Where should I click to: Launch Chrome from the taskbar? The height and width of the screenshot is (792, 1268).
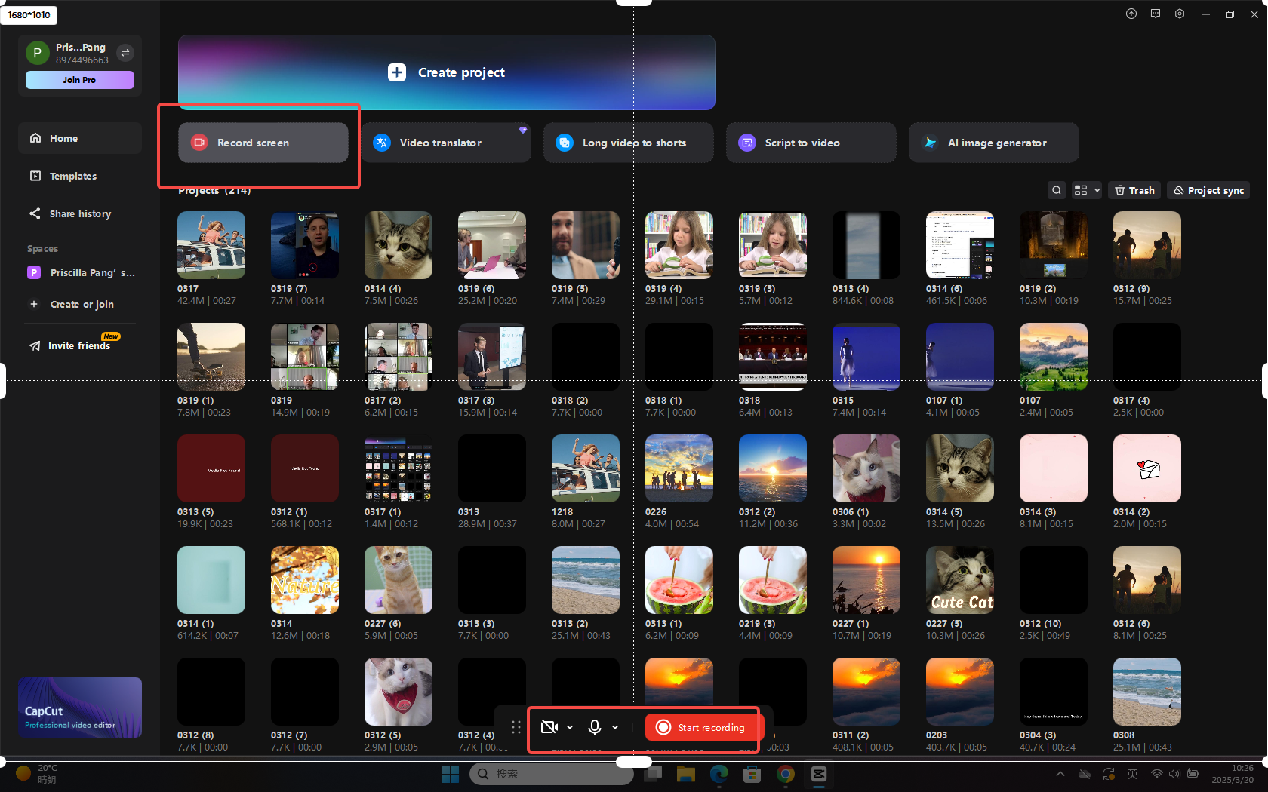(x=785, y=774)
